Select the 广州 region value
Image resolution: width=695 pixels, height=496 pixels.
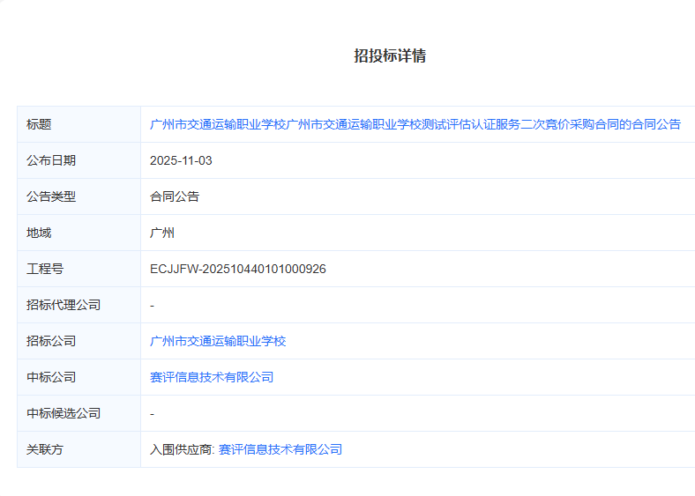tap(162, 233)
